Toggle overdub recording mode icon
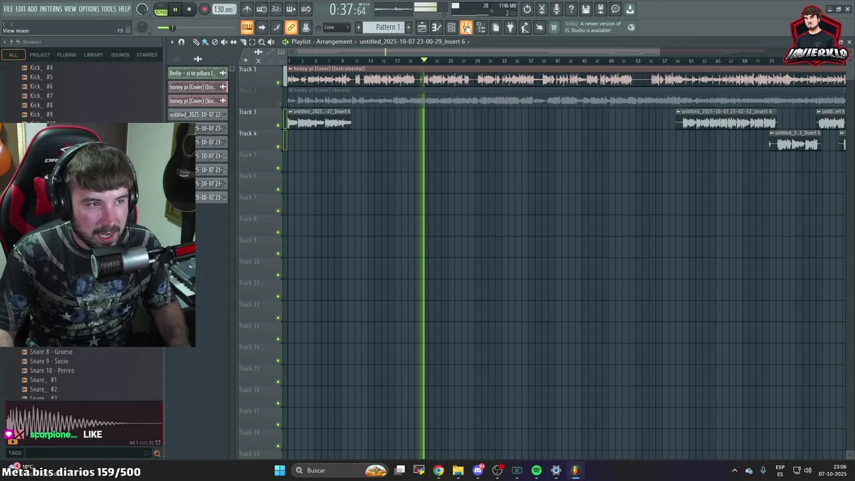The height and width of the screenshot is (481, 855). pos(291,9)
